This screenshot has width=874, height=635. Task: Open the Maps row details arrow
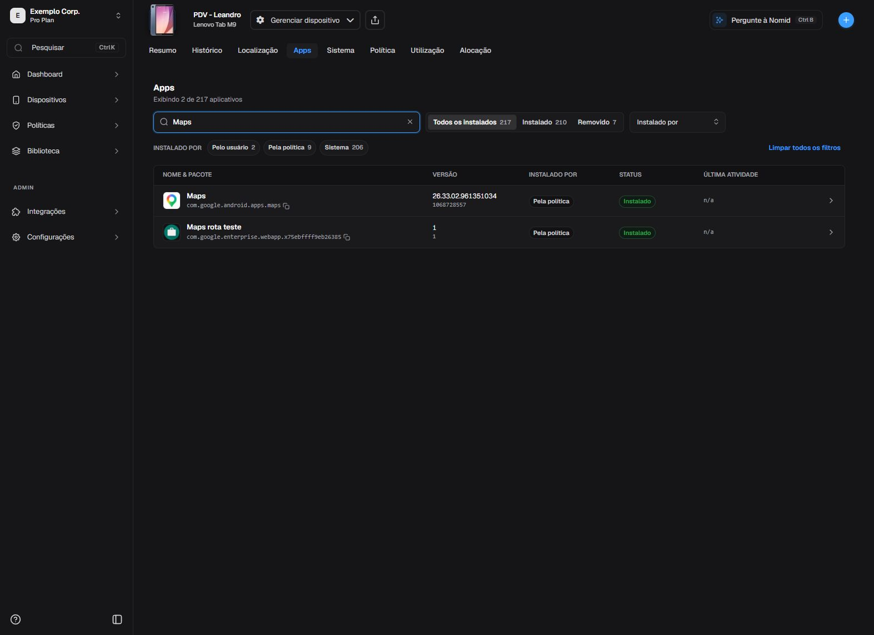click(831, 201)
